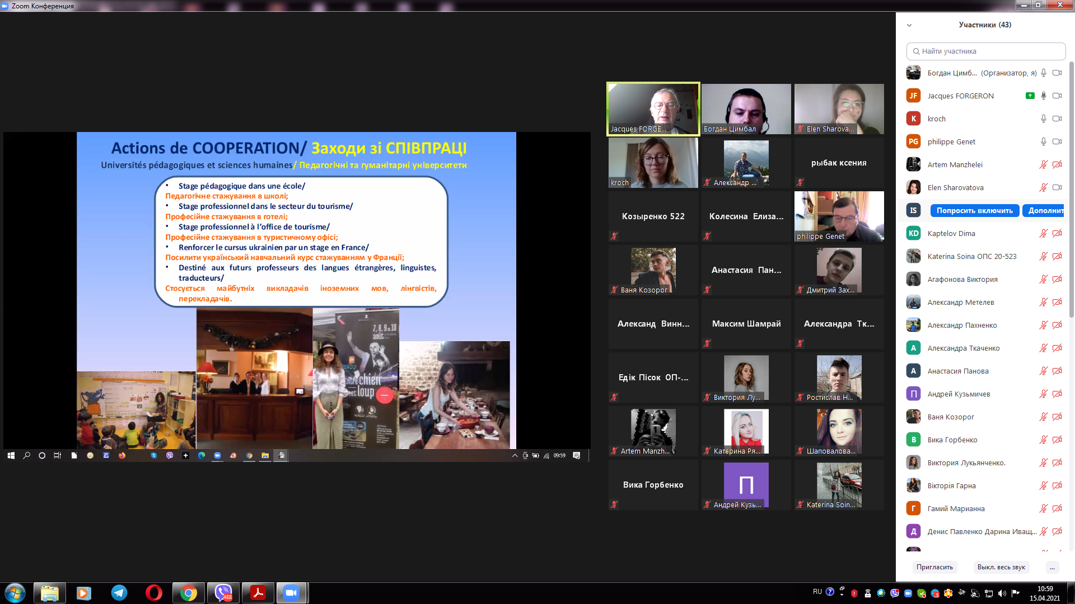
Task: Toggle Богдан Цимбал organizer microphone icon
Action: click(x=1043, y=73)
